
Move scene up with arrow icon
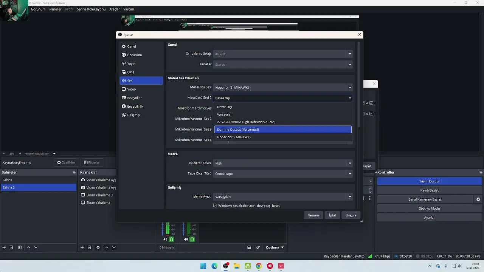click(29, 247)
